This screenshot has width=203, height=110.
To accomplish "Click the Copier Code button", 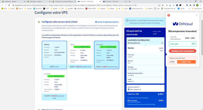I will pyautogui.click(x=186, y=62).
